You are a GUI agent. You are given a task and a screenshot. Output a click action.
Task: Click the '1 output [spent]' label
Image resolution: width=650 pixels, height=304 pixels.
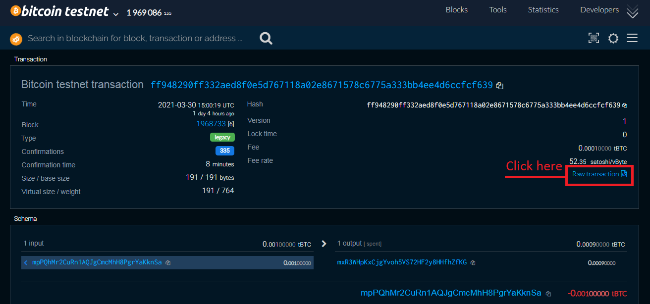click(x=359, y=244)
